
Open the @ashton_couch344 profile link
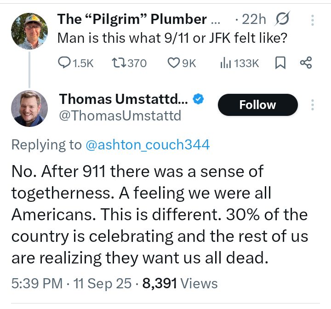(x=148, y=145)
